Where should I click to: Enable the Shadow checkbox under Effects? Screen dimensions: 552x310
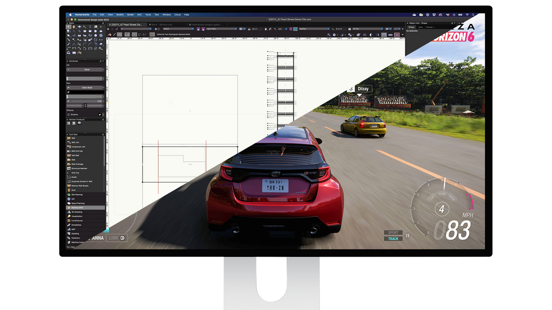[69, 114]
